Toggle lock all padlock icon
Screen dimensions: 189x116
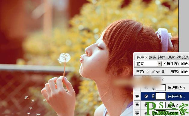163,71
